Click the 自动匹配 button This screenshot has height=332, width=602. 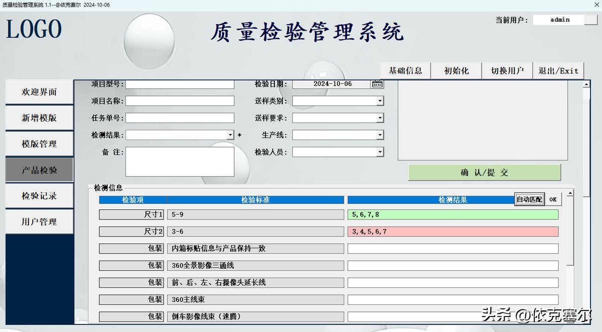tap(529, 199)
